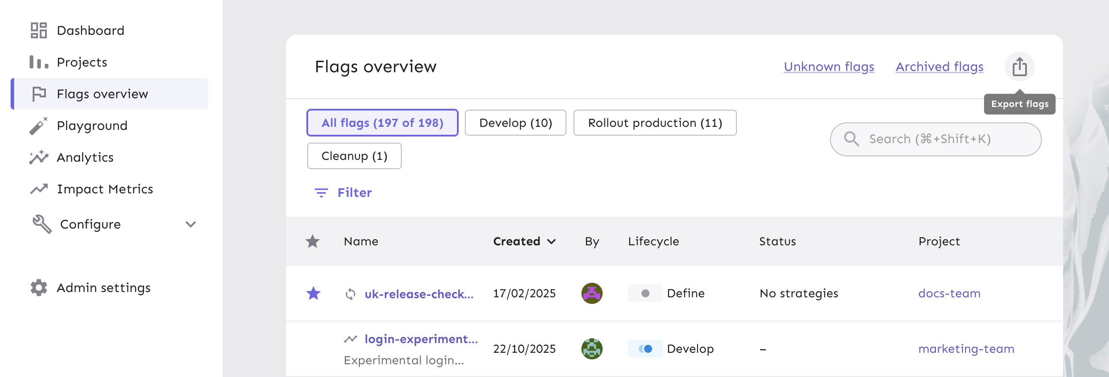
Task: Open the Unknown flags link
Action: (x=829, y=67)
